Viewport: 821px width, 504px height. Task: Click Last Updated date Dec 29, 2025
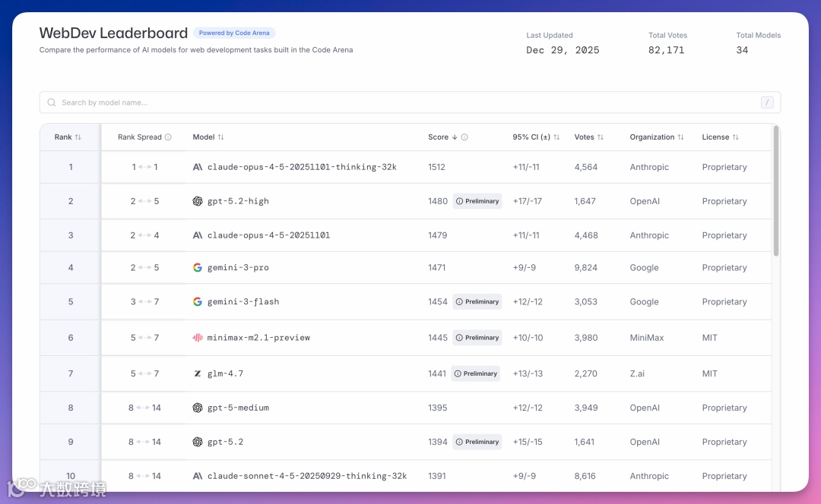(563, 50)
